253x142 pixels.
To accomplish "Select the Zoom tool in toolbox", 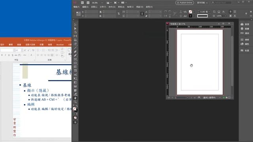I will pyautogui.click(x=75, y=102).
